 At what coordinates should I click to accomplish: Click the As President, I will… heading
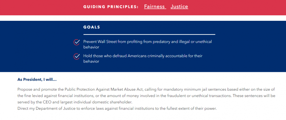click(37, 80)
